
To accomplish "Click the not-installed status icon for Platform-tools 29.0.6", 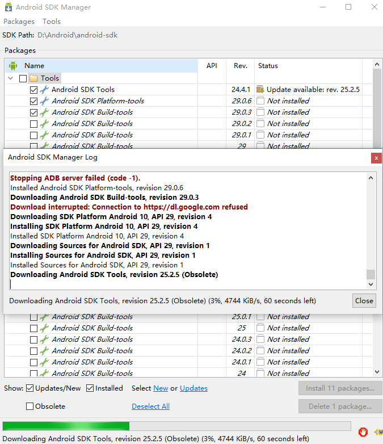I will click(x=260, y=101).
